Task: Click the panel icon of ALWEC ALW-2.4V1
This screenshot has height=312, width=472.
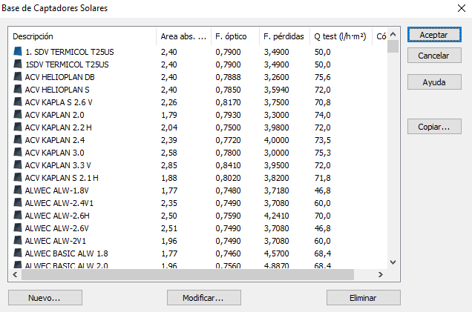Action: (x=18, y=203)
